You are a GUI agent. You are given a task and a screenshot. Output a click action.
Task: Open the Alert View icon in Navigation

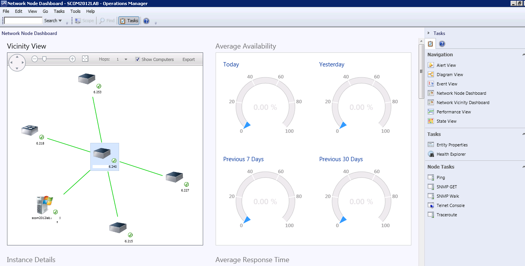[x=430, y=65]
